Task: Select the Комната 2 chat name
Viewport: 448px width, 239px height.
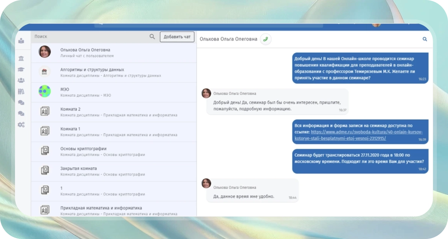Action: click(x=70, y=109)
